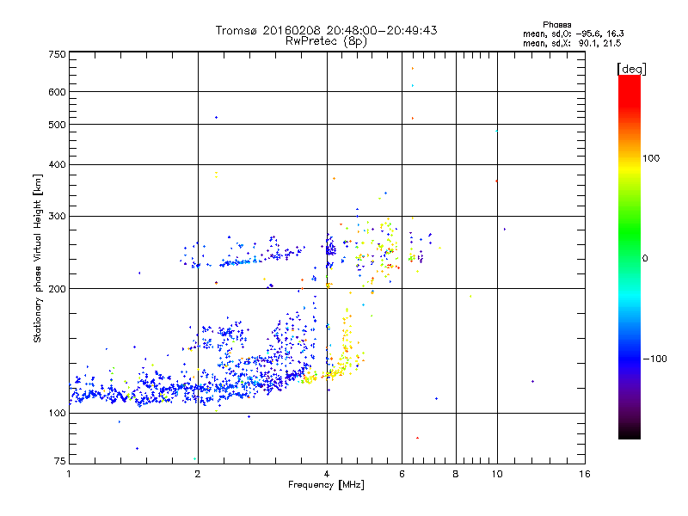The image size is (688, 516).
Task: Click the 'Stationary phase Virtual Height [km]' axis title
Action: click(x=37, y=258)
